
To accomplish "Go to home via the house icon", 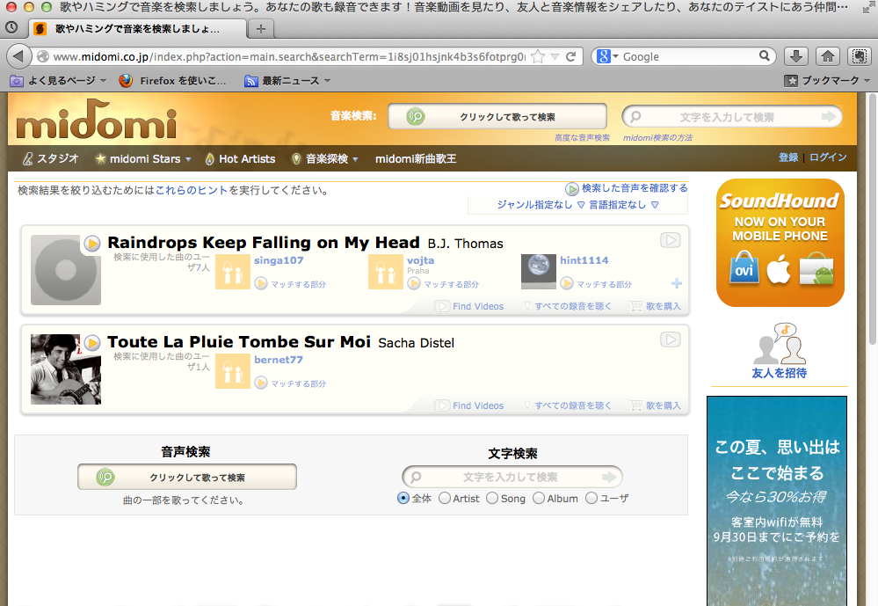I will pos(828,56).
